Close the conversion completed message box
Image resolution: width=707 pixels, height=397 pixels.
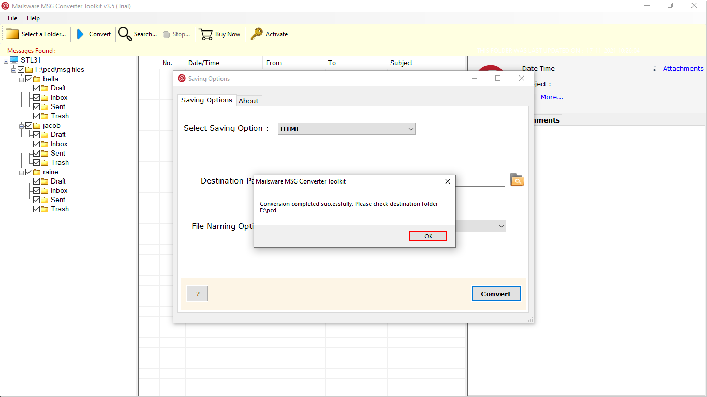click(x=448, y=181)
